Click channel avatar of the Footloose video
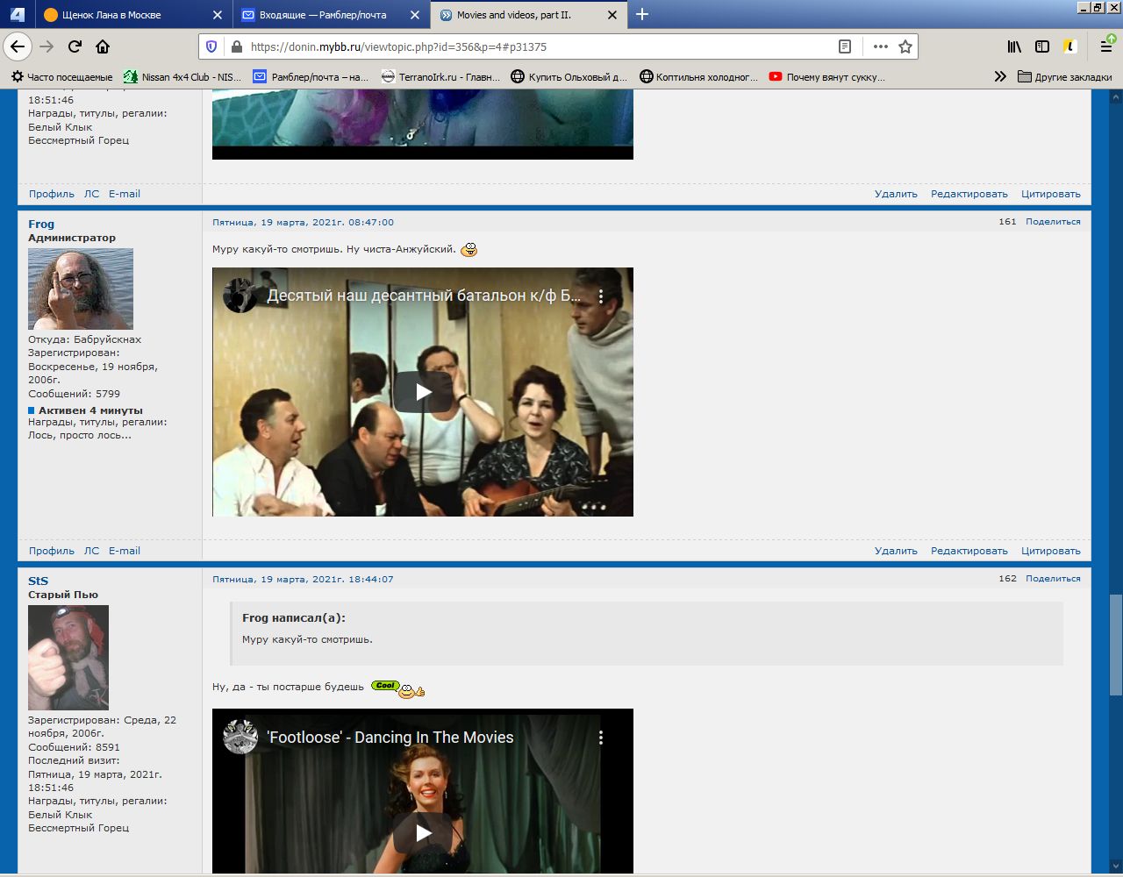 [x=240, y=737]
